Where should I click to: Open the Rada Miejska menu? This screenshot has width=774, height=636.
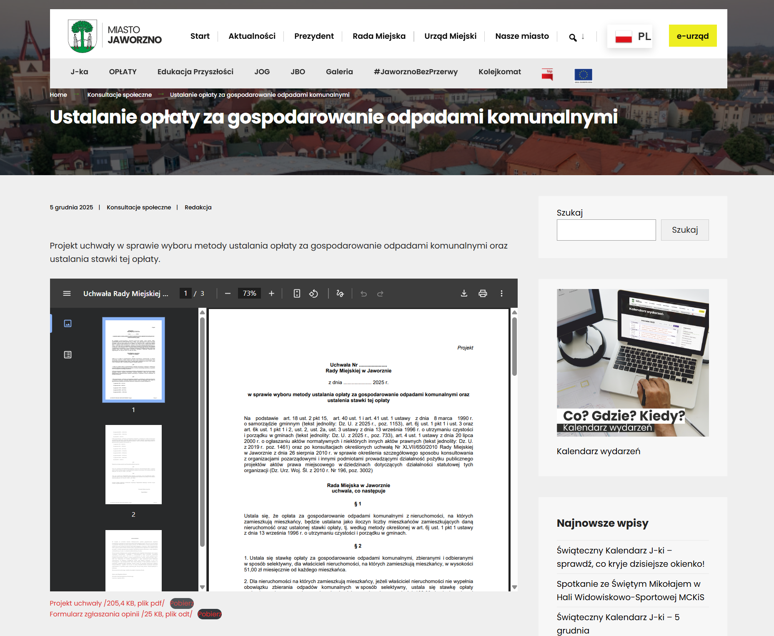coord(379,36)
